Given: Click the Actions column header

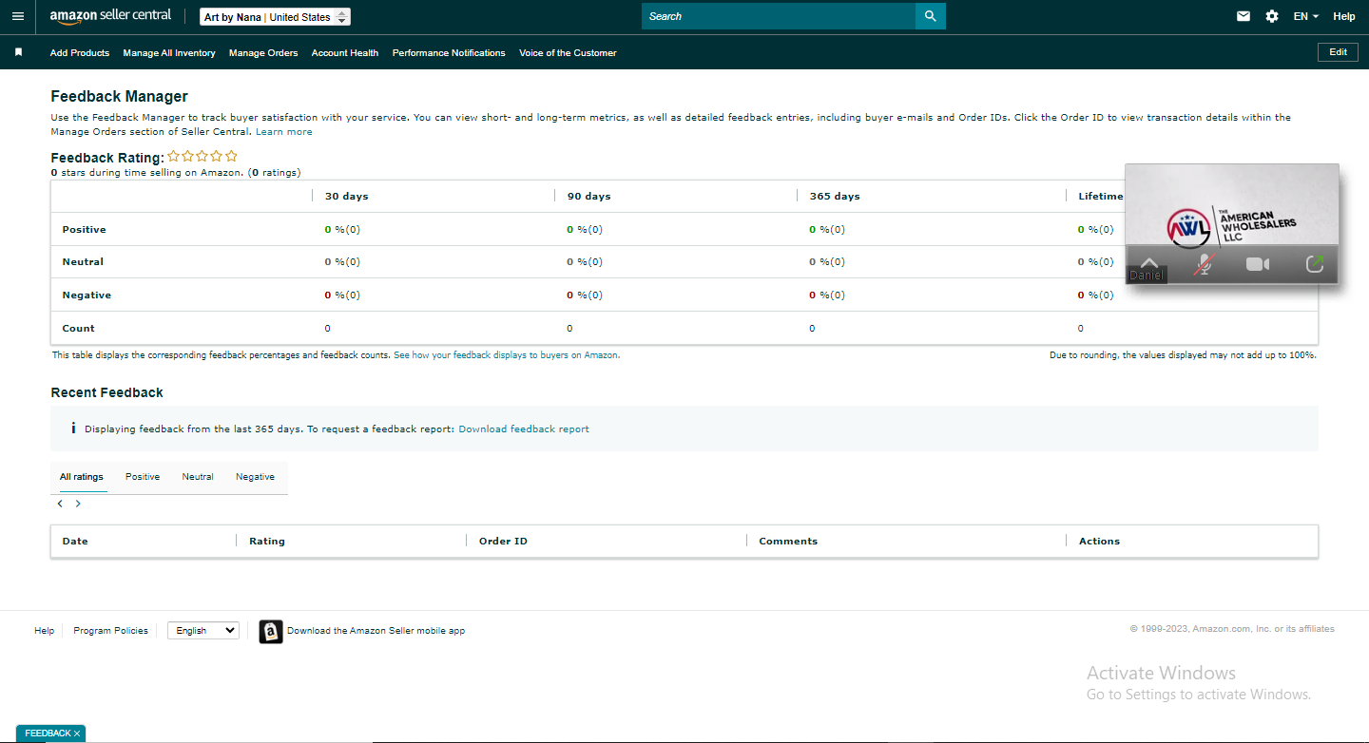Looking at the screenshot, I should click(x=1099, y=542).
